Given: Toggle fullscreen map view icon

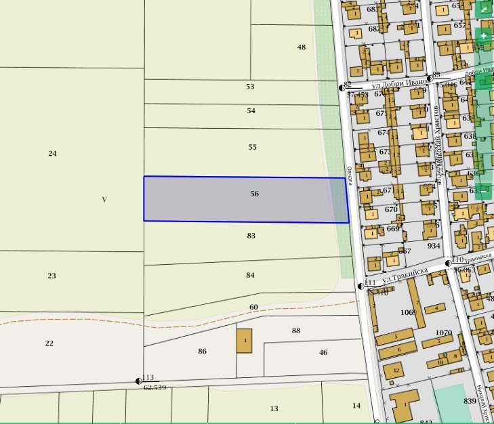Looking at the screenshot, I should coord(484,9).
